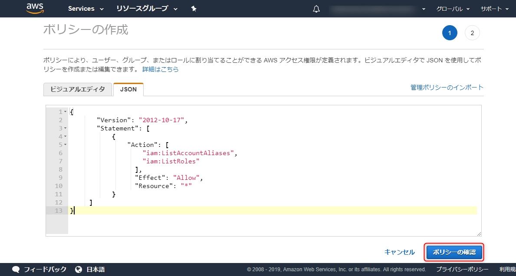Open the グローバル region dropdown
The image size is (516, 276).
coord(453,9)
